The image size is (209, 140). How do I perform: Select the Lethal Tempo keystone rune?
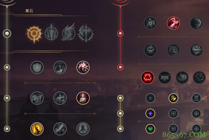[x=51, y=33]
